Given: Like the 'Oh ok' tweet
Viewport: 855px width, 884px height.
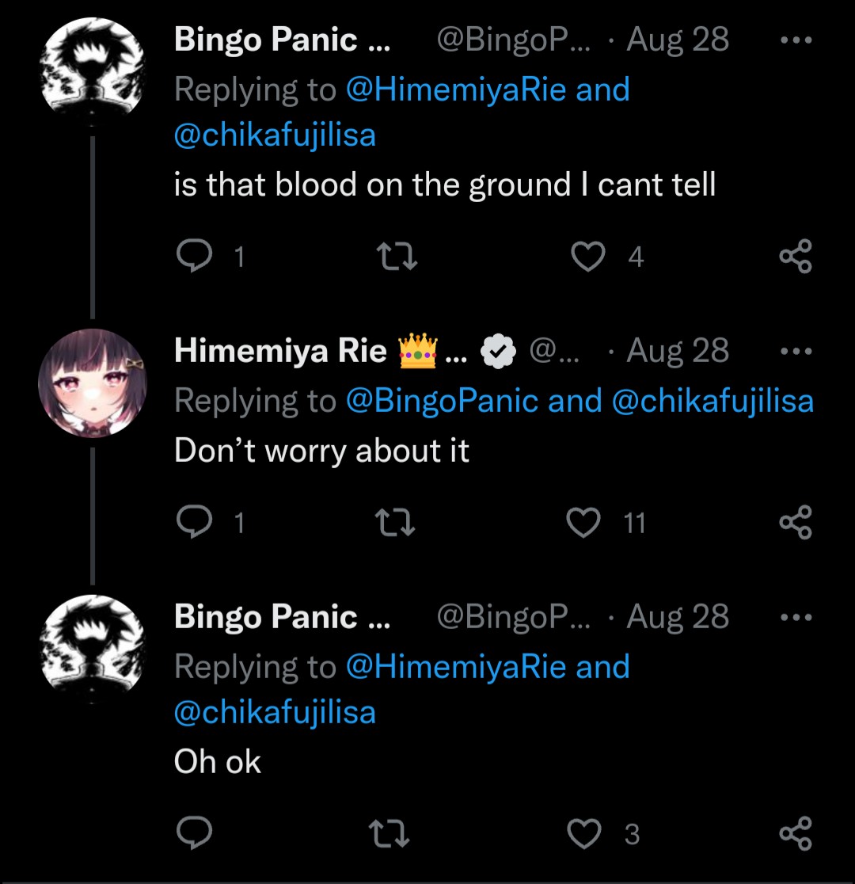Looking at the screenshot, I should click(x=585, y=833).
